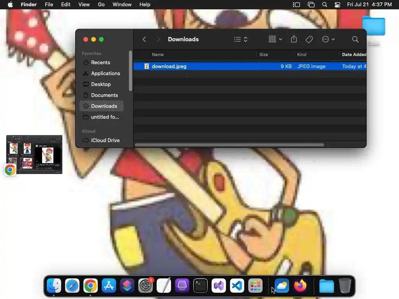The image size is (399, 299).
Task: Click the Edit Tags icon
Action: (309, 39)
